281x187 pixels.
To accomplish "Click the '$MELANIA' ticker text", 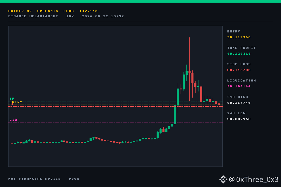I will coord(48,11).
